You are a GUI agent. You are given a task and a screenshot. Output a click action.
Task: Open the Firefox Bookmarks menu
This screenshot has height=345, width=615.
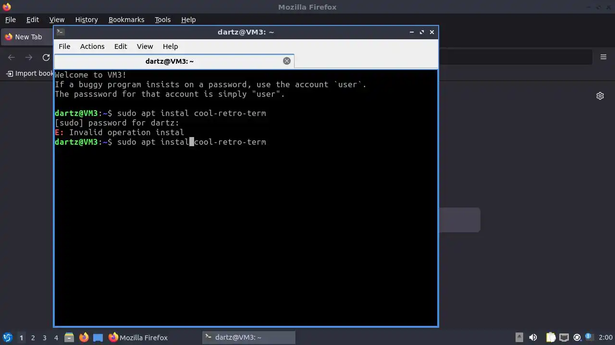[x=126, y=20]
